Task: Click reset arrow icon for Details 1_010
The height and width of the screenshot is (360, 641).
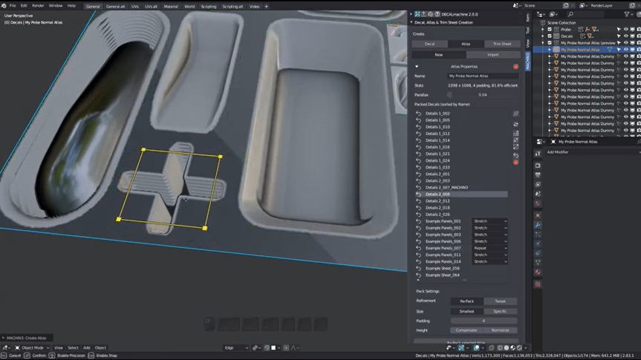Action: click(x=419, y=127)
